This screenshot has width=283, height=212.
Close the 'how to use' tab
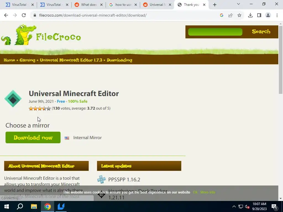(136, 5)
